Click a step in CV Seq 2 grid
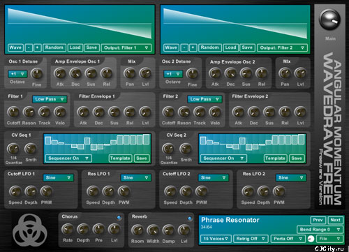349x252 pixels. [253, 144]
